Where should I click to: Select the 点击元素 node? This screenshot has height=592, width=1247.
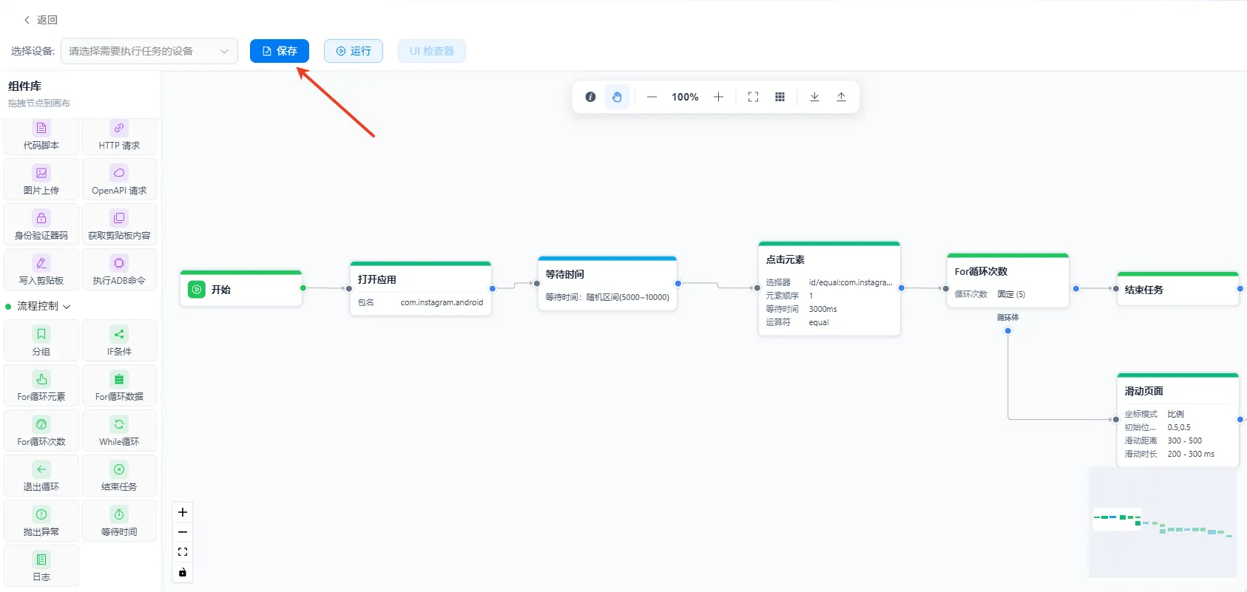click(829, 288)
